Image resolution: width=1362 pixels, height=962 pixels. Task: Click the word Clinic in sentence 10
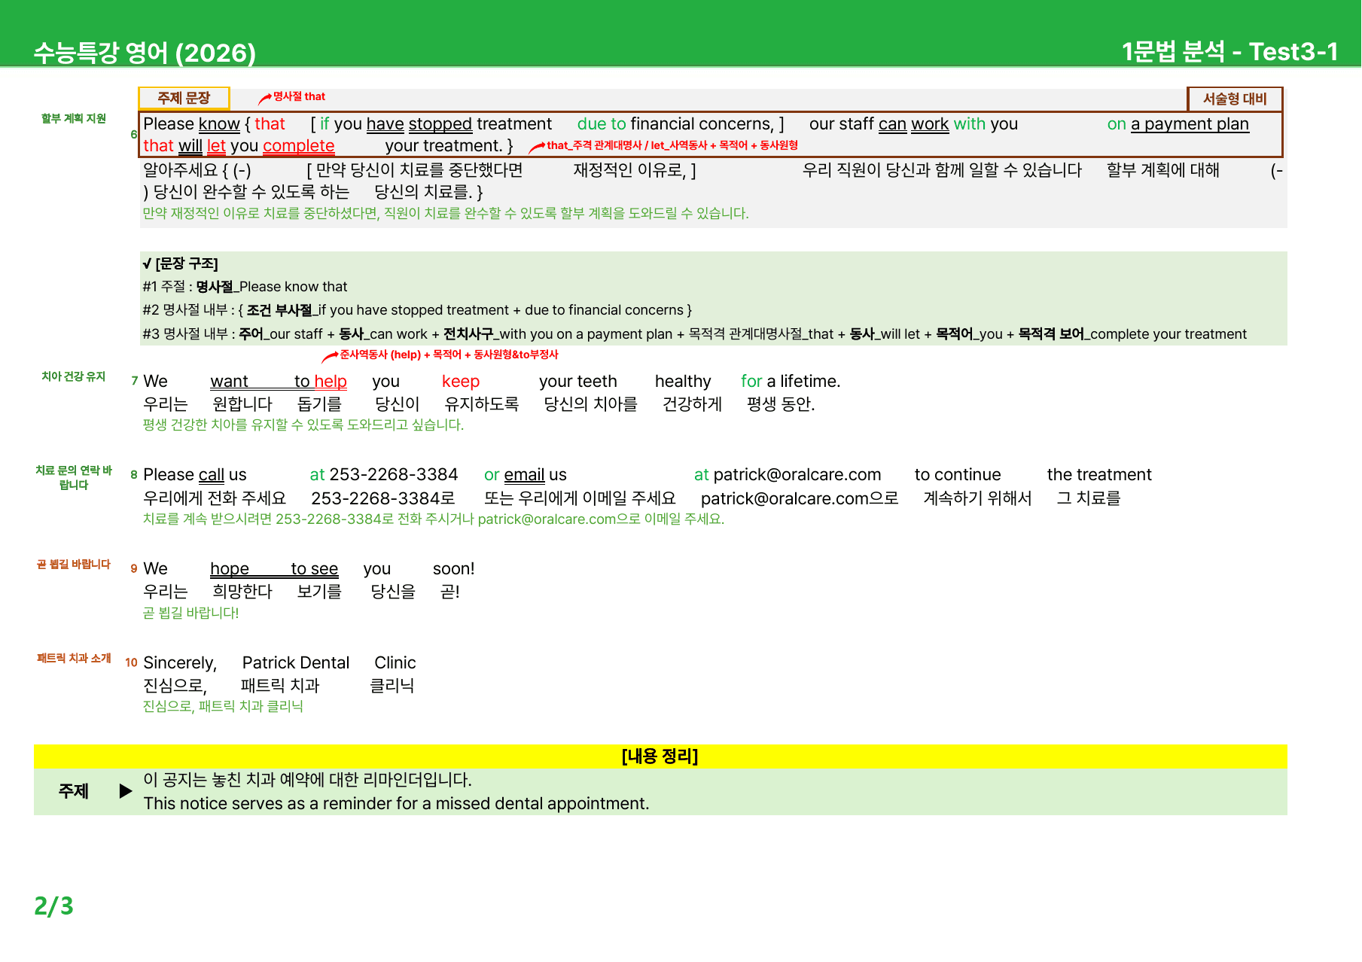point(395,663)
